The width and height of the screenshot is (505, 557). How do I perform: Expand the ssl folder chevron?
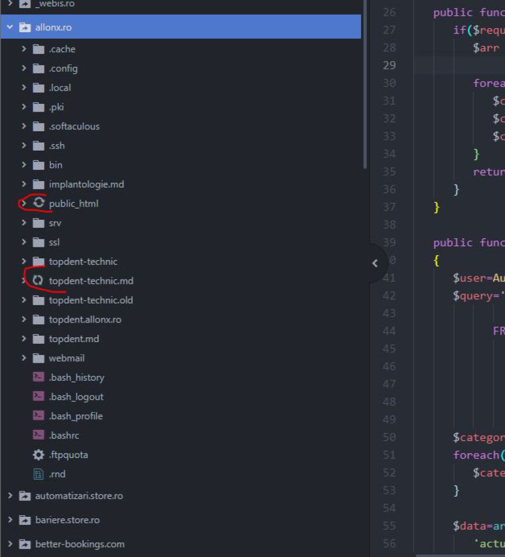coord(24,242)
